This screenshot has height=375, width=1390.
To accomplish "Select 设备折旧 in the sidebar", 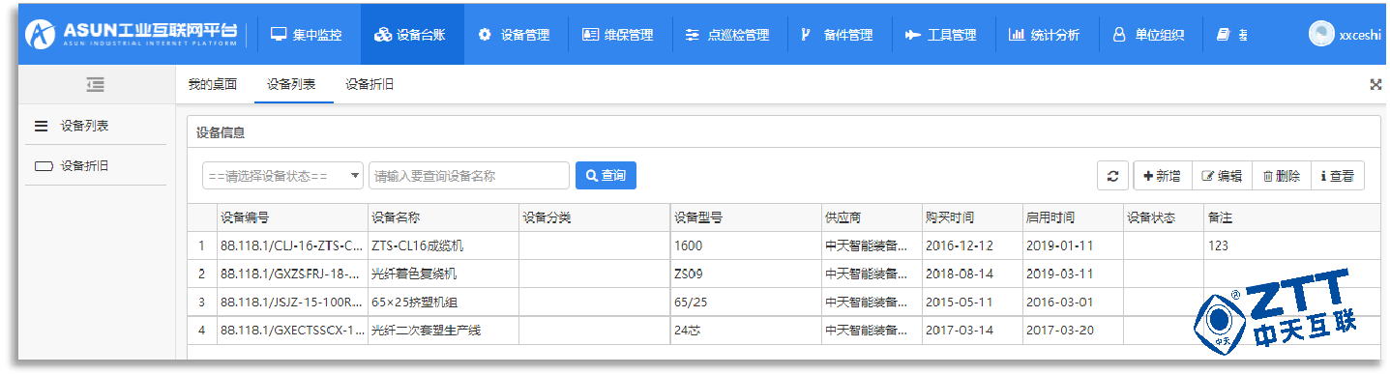I will coord(95,165).
